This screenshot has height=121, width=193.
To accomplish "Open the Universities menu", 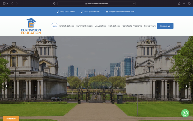I will tap(100, 26).
